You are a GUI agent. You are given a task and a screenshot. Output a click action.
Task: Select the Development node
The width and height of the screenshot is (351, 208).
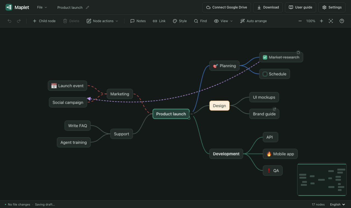[x=226, y=154]
